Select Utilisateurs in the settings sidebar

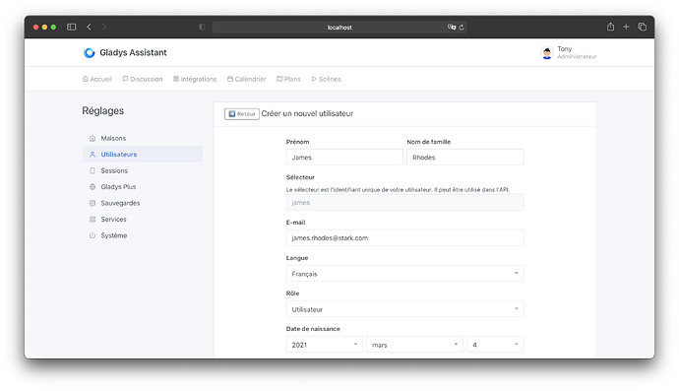(x=143, y=155)
